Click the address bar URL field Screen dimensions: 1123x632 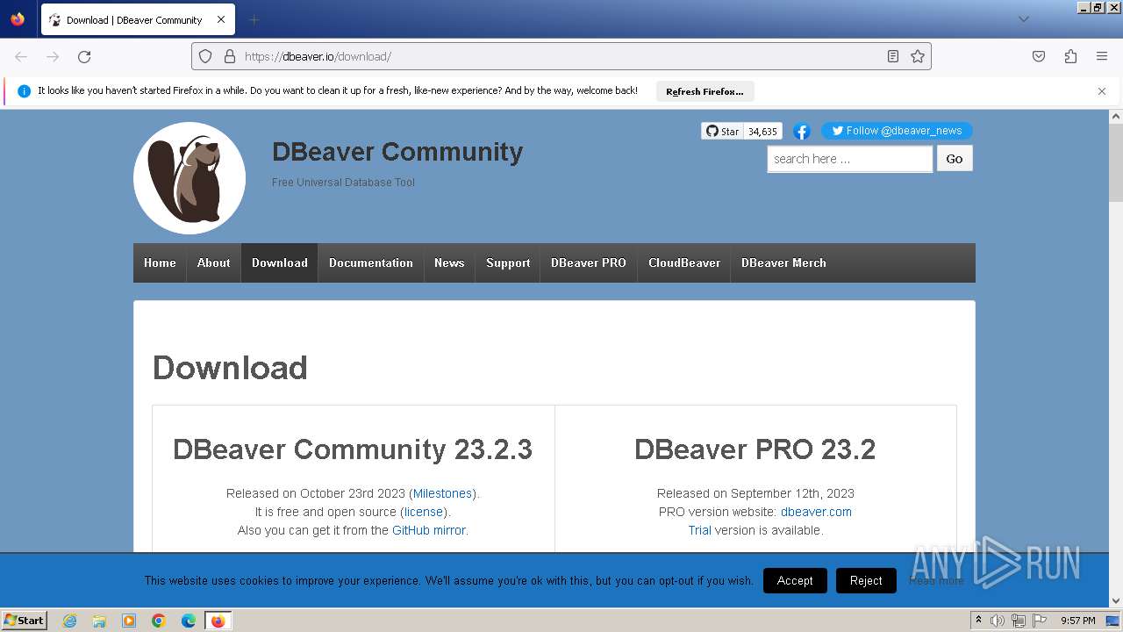[561, 56]
